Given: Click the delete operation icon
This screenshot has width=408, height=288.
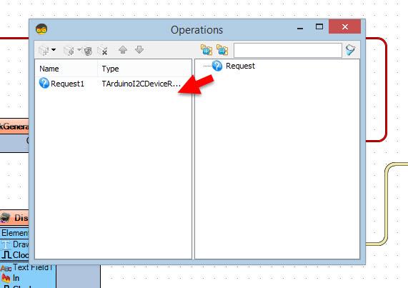Looking at the screenshot, I should (x=102, y=50).
